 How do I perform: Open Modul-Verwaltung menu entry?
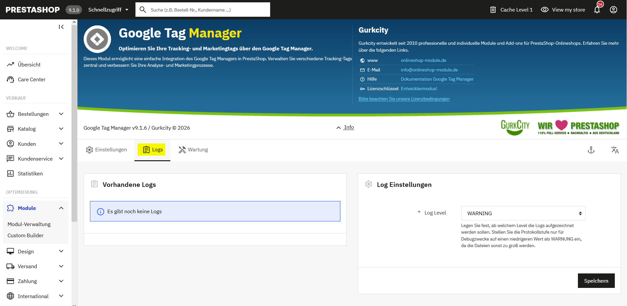(29, 224)
